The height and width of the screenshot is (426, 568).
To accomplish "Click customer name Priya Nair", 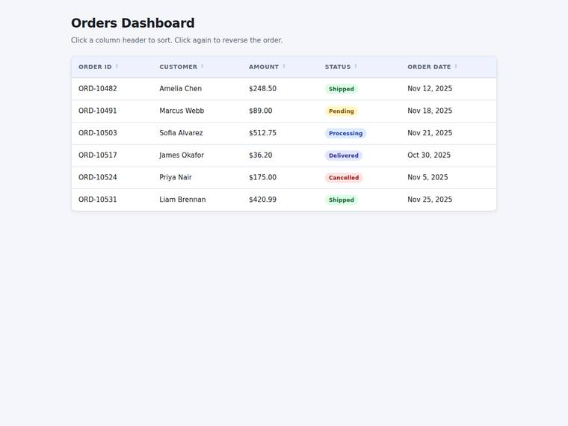I will pos(176,177).
